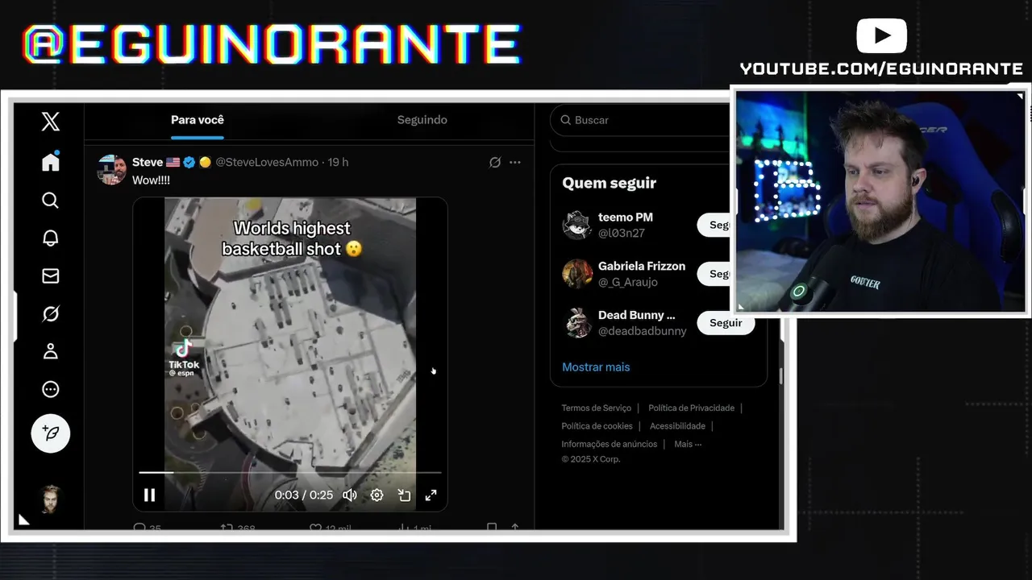Click the @deadbadbunny handle
The image size is (1032, 580).
coord(643,331)
